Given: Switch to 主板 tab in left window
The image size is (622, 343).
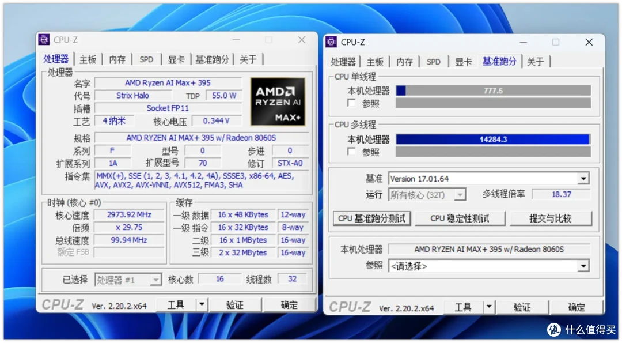Looking at the screenshot, I should [88, 59].
